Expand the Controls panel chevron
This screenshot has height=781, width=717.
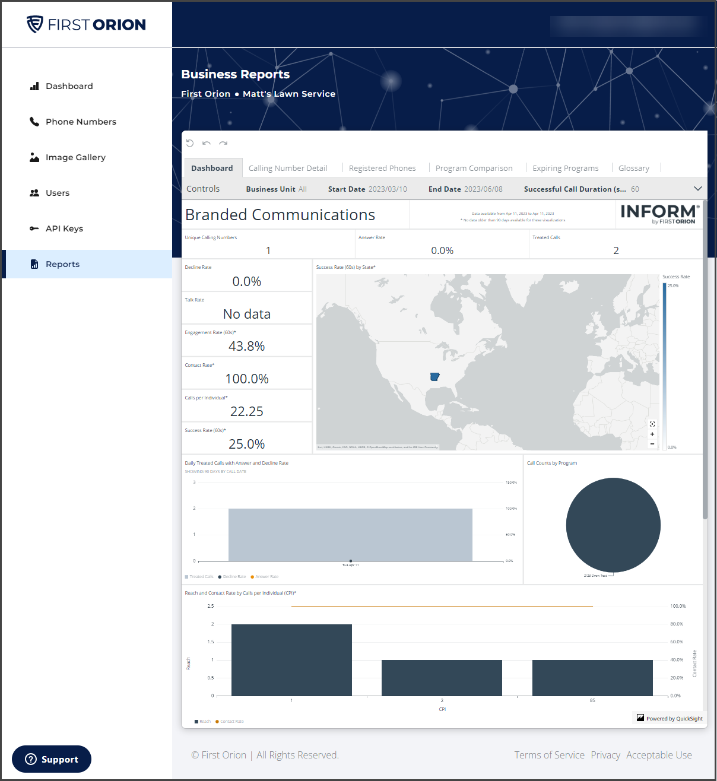(x=698, y=189)
